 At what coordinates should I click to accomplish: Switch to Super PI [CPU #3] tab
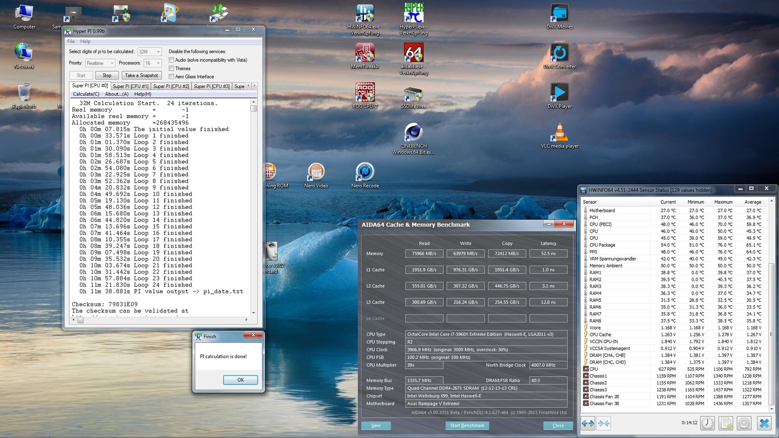pos(211,86)
